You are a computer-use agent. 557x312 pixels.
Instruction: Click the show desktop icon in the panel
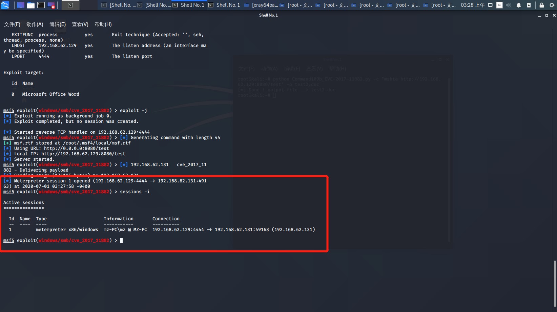tap(21, 5)
